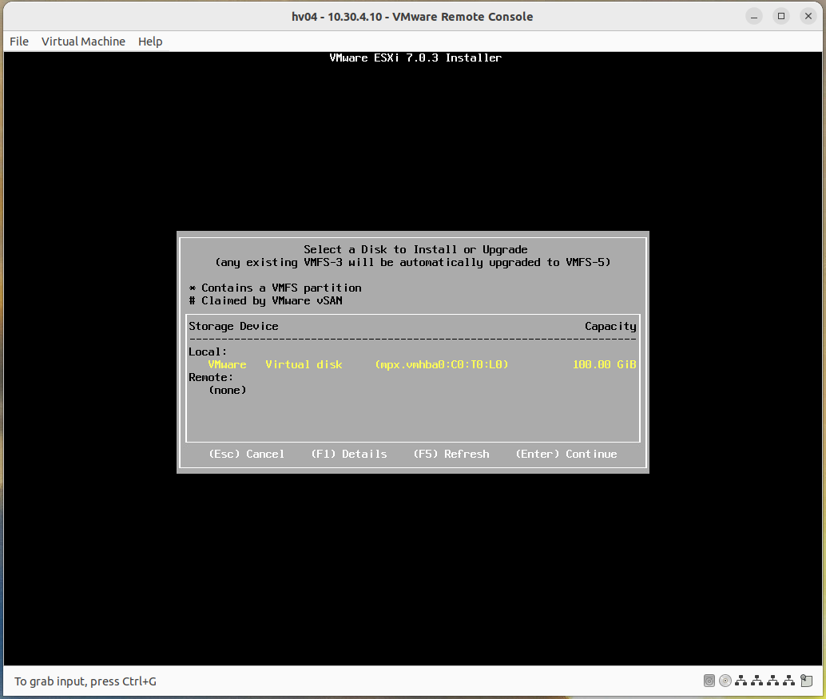Select the VMware Virtual disk entry
Viewport: 826px width, 699px height.
[275, 364]
